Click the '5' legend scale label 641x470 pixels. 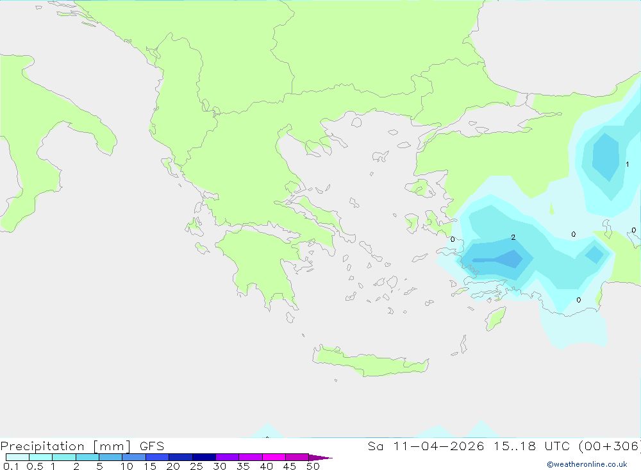pyautogui.click(x=99, y=466)
